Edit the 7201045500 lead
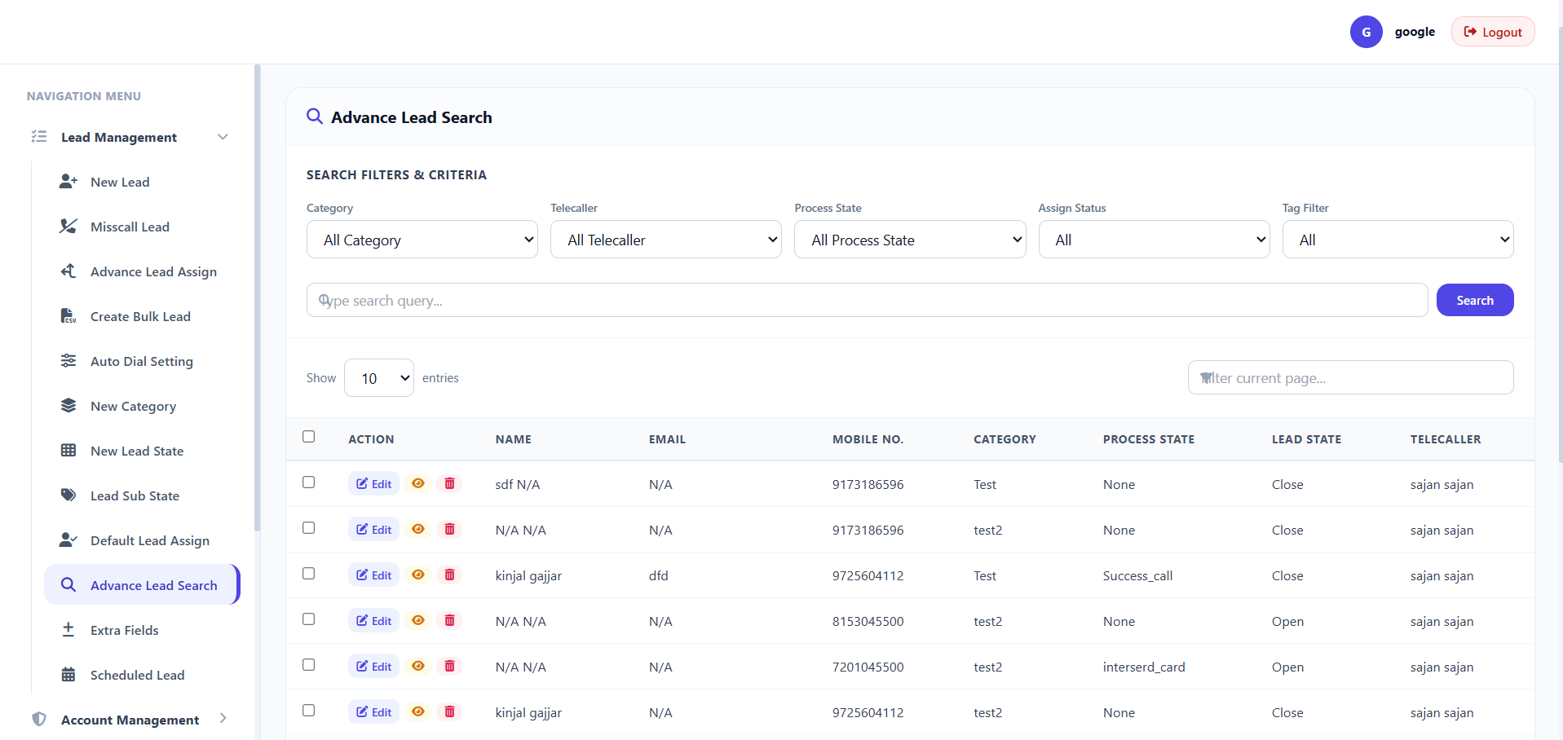Viewport: 1563px width, 740px height. [373, 666]
